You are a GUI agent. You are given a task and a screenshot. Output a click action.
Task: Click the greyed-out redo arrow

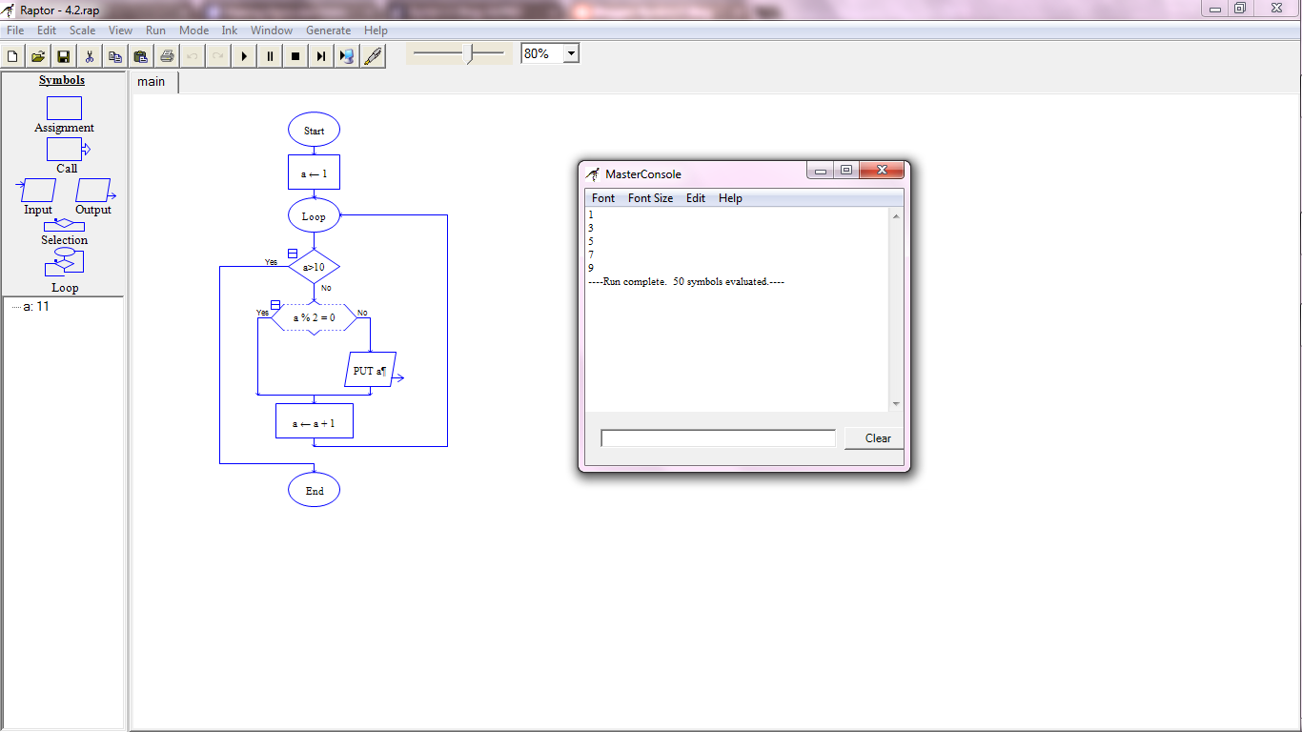pos(218,56)
